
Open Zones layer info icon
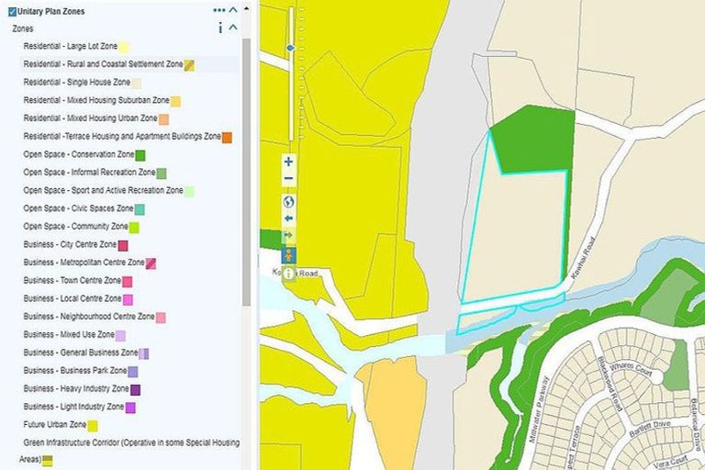[220, 28]
